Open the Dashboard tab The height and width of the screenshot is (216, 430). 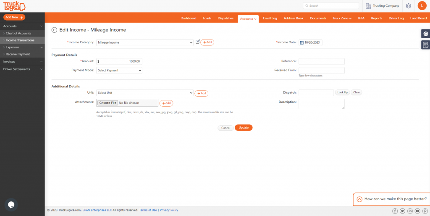pos(189,18)
